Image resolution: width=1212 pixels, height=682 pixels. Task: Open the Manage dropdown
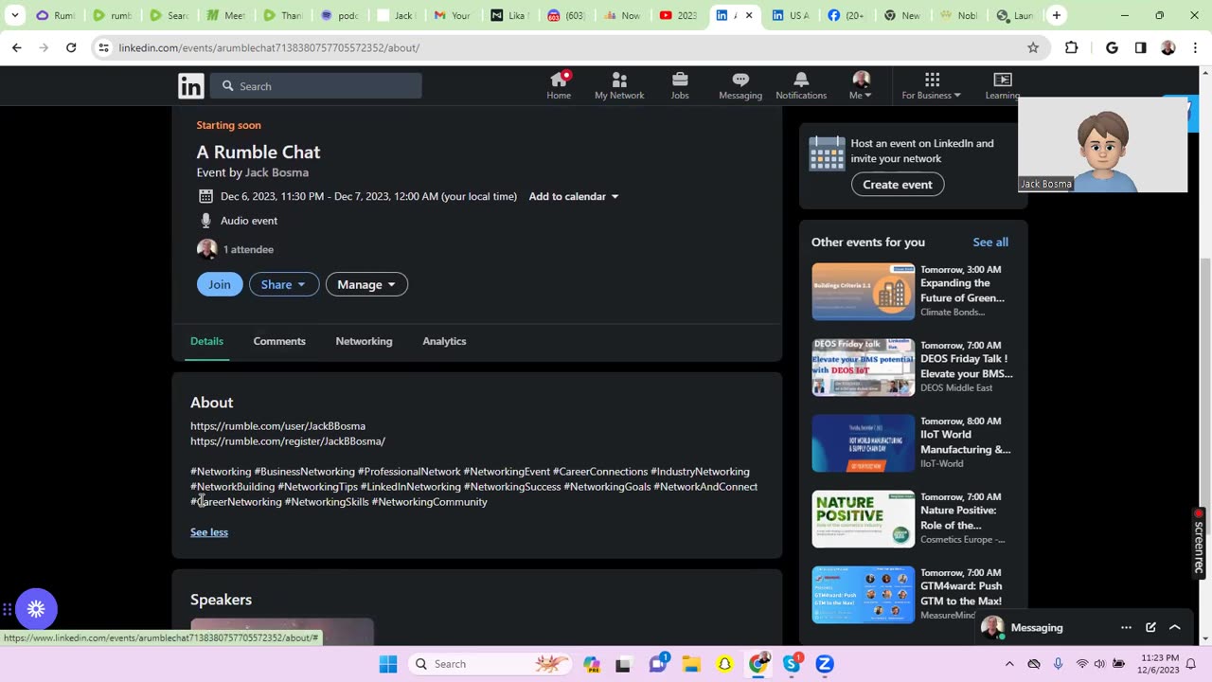pyautogui.click(x=366, y=284)
